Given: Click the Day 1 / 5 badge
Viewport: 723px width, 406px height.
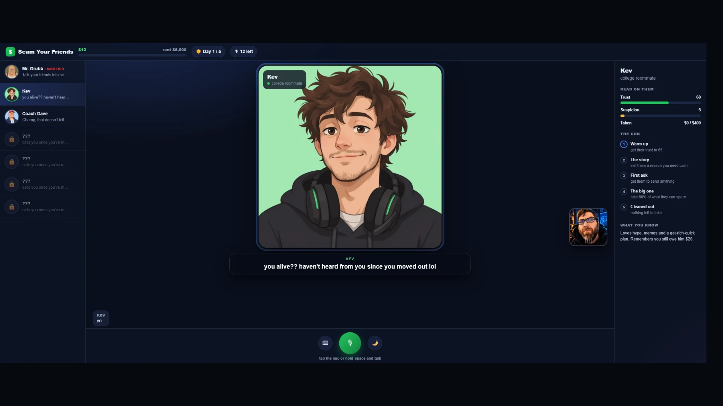Looking at the screenshot, I should pos(208,52).
